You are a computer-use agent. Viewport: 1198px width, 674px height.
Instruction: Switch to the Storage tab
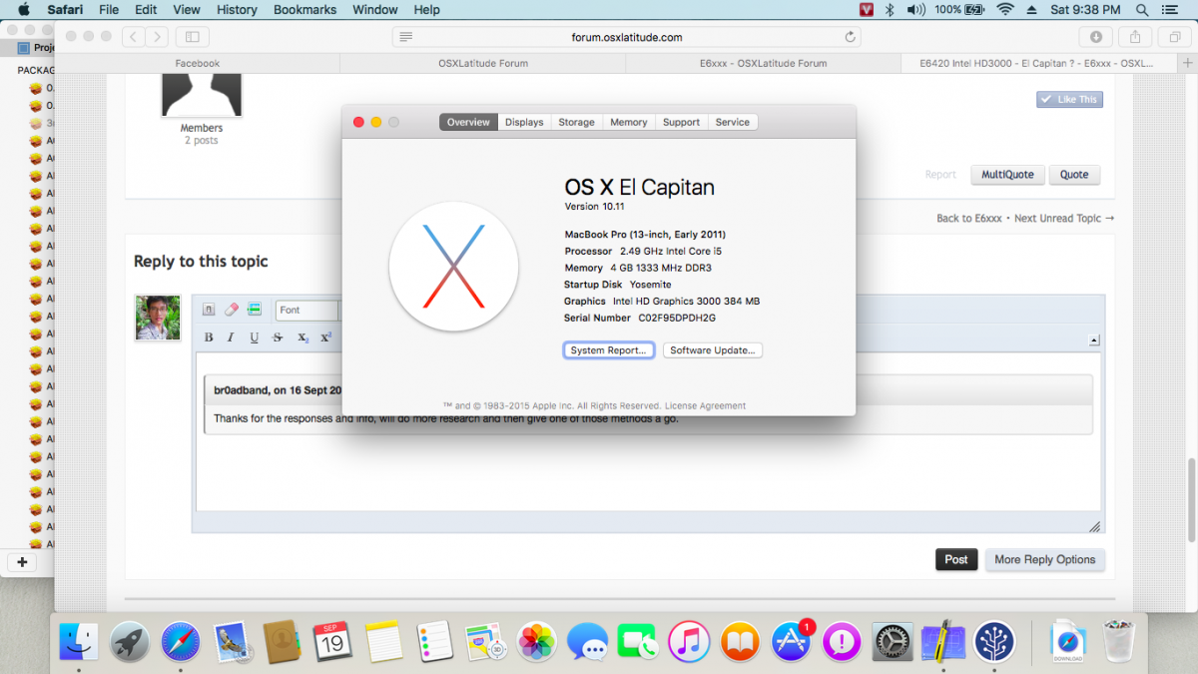[576, 122]
